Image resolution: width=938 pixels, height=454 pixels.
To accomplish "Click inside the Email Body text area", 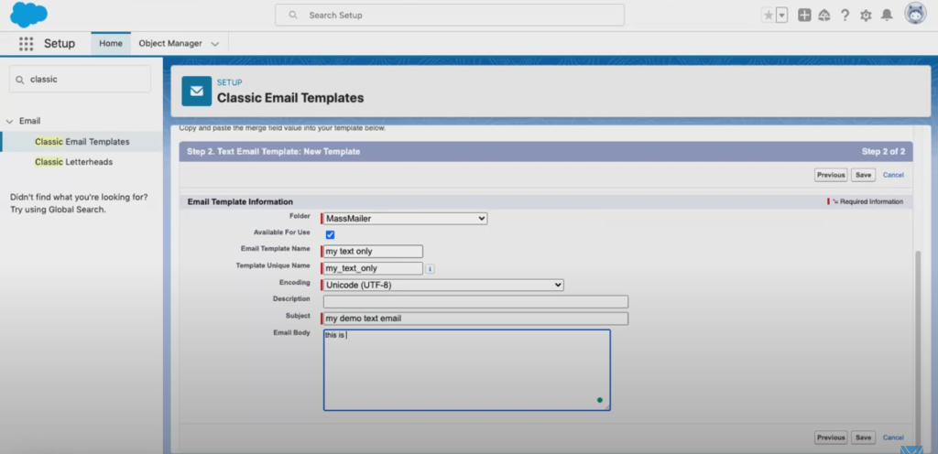I will point(466,370).
